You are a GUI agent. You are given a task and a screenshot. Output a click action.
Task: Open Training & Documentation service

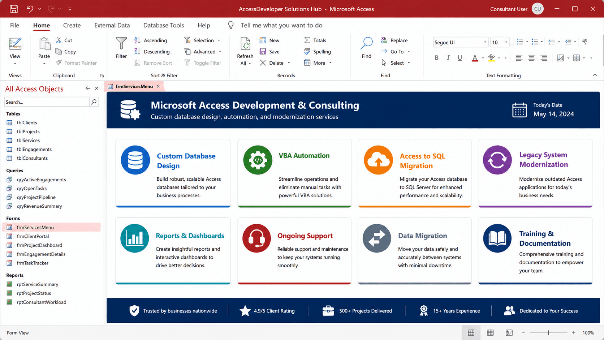[x=535, y=251]
